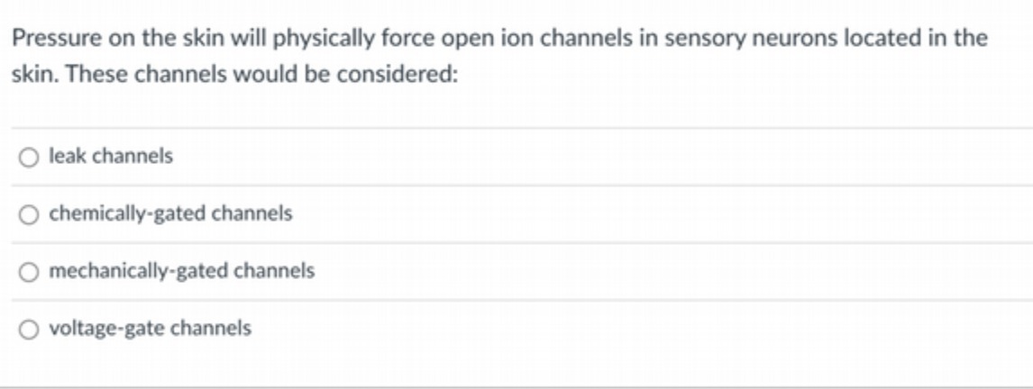The width and height of the screenshot is (1033, 389).
Task: Click the "chemically-gated channels" answer label
Action: click(170, 214)
